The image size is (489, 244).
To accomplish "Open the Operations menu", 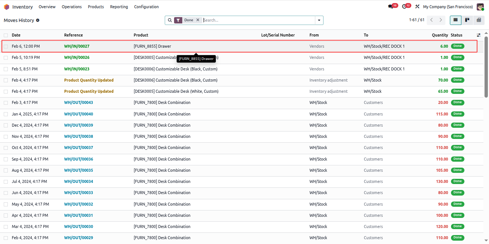I will point(72,7).
